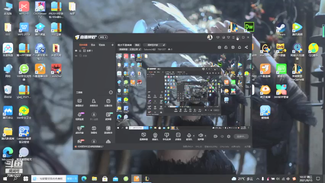The image size is (325, 183).
Task: Switch to the second scene tab
Action: click(x=93, y=45)
